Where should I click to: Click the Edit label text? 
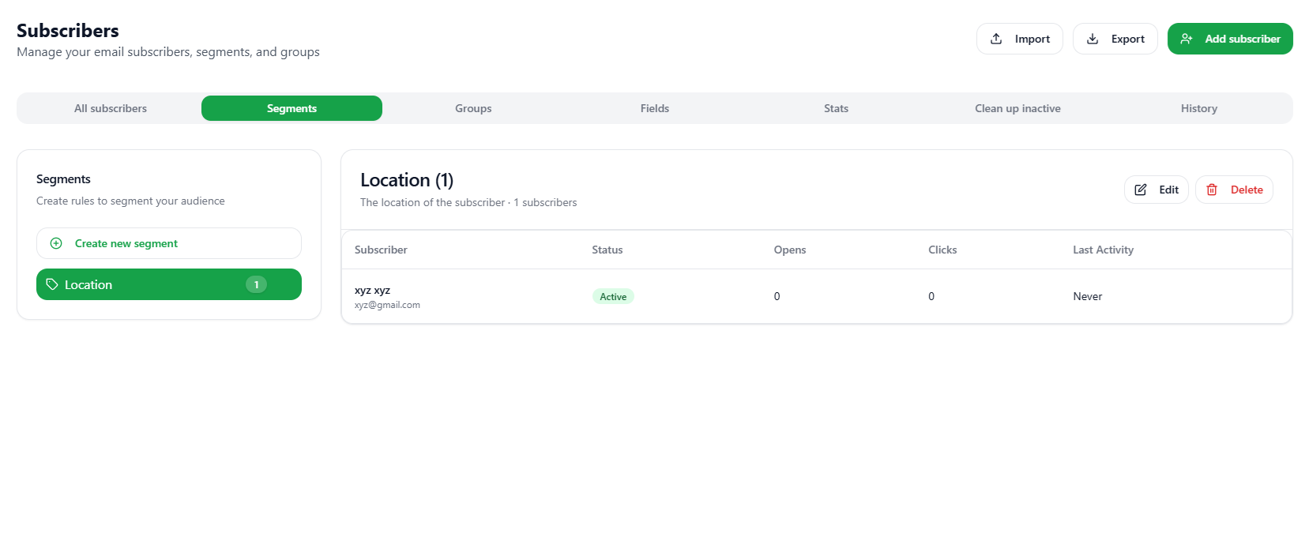pos(1169,190)
